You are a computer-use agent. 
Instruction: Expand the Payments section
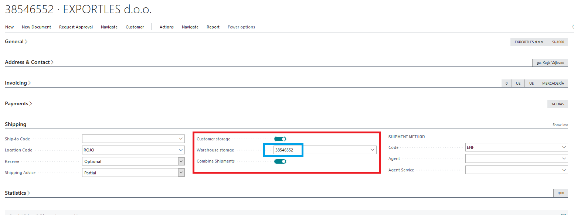(18, 104)
